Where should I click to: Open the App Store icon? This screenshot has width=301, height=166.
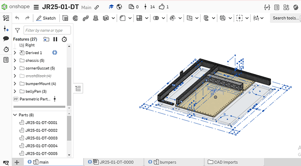point(286,7)
